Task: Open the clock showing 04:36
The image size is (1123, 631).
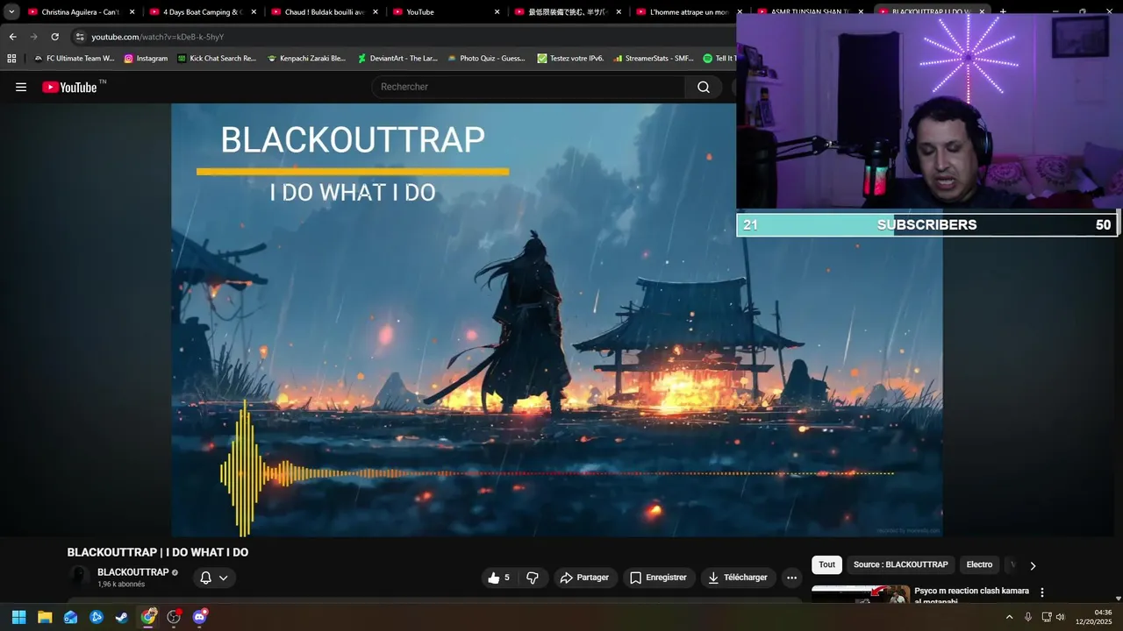Action: tap(1094, 617)
